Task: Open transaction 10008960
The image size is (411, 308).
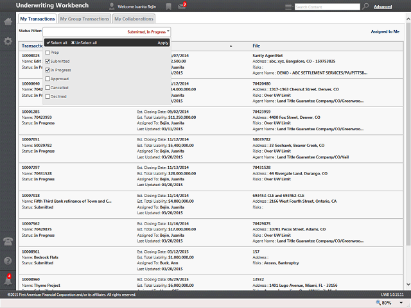Action: 31,280
